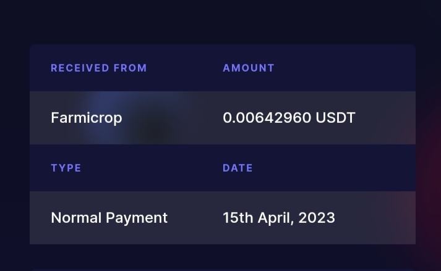
Task: Click the RECEIVED FROM column header
Action: pyautogui.click(x=99, y=68)
